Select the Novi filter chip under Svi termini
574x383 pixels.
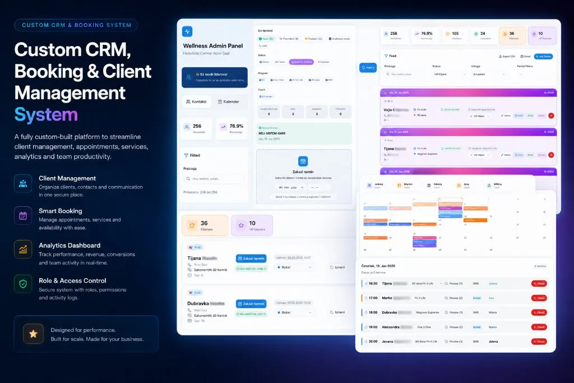point(266,39)
